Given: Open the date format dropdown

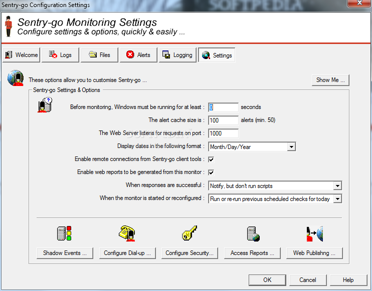Looking at the screenshot, I should tap(291, 147).
